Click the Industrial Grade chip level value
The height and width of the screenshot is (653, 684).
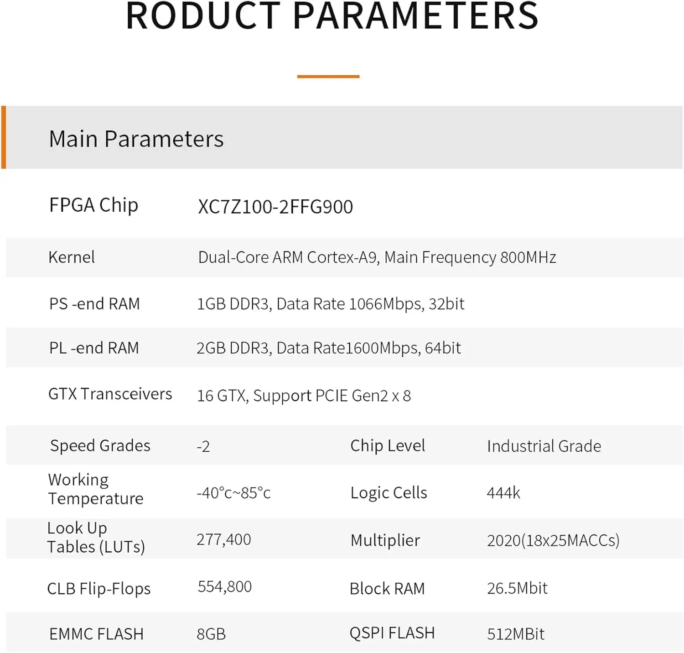544,446
